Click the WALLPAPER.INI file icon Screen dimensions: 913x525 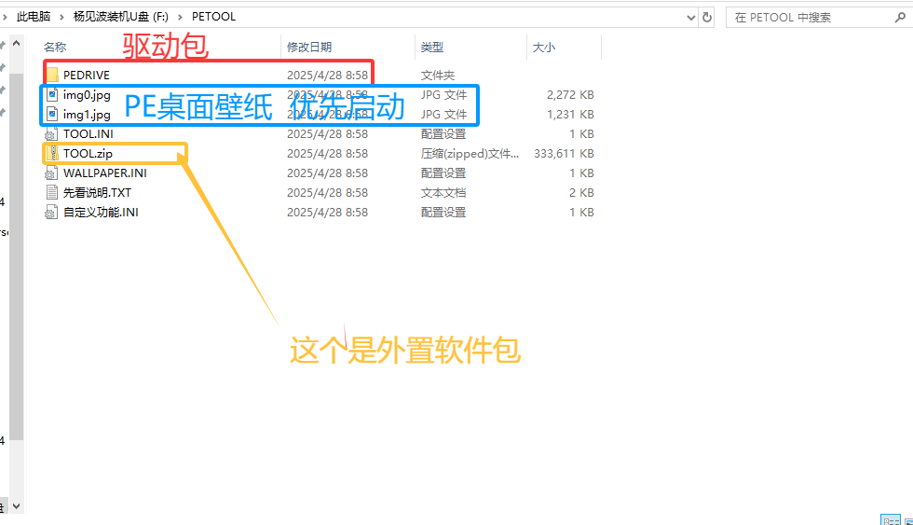tap(53, 173)
